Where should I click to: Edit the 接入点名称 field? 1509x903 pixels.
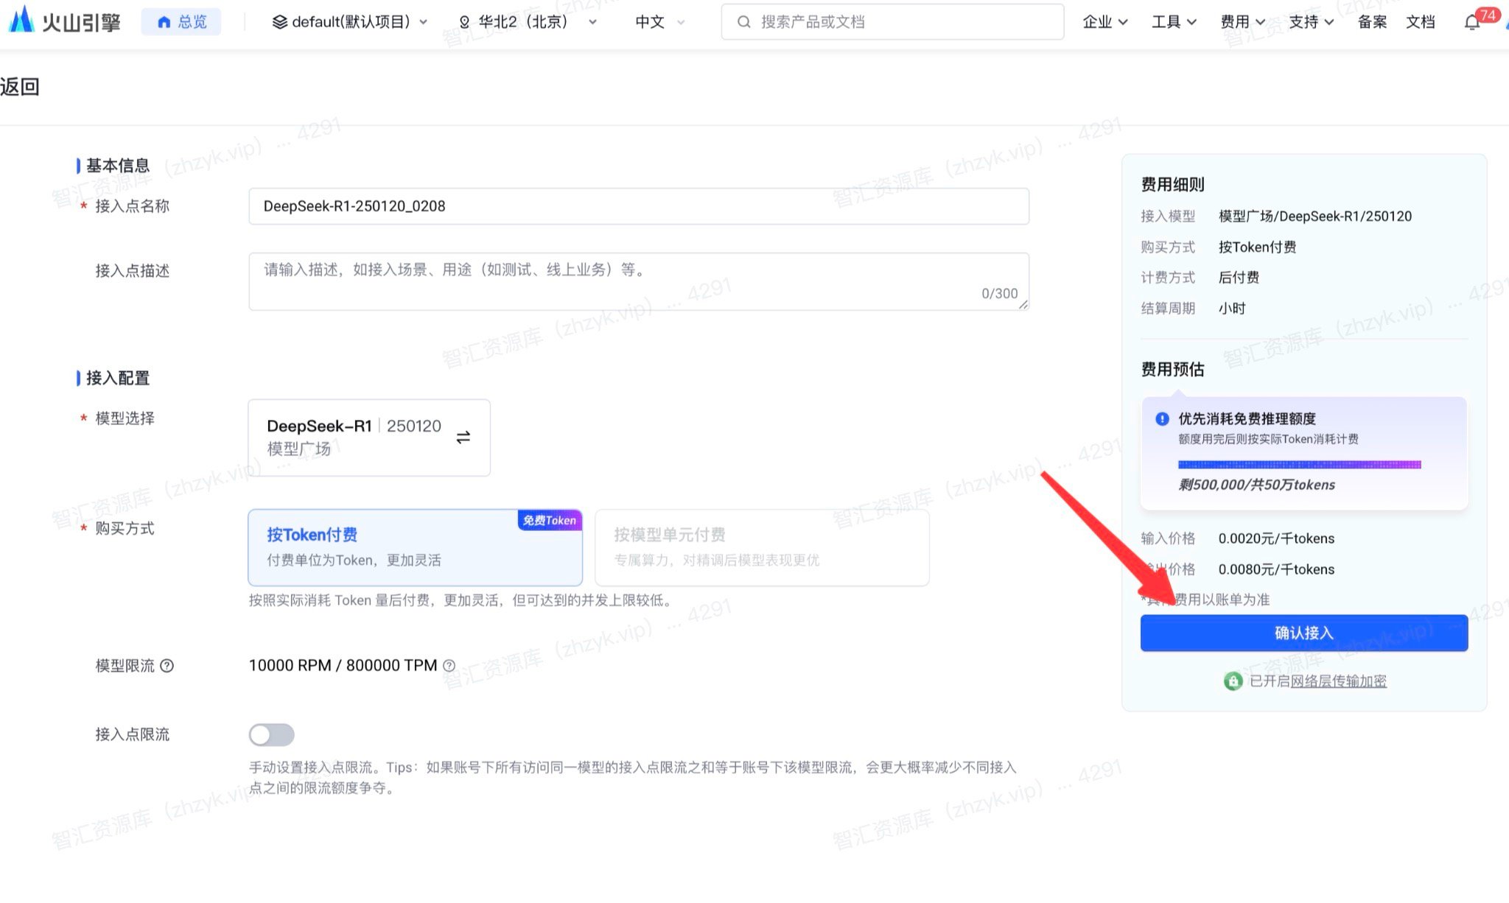click(638, 206)
